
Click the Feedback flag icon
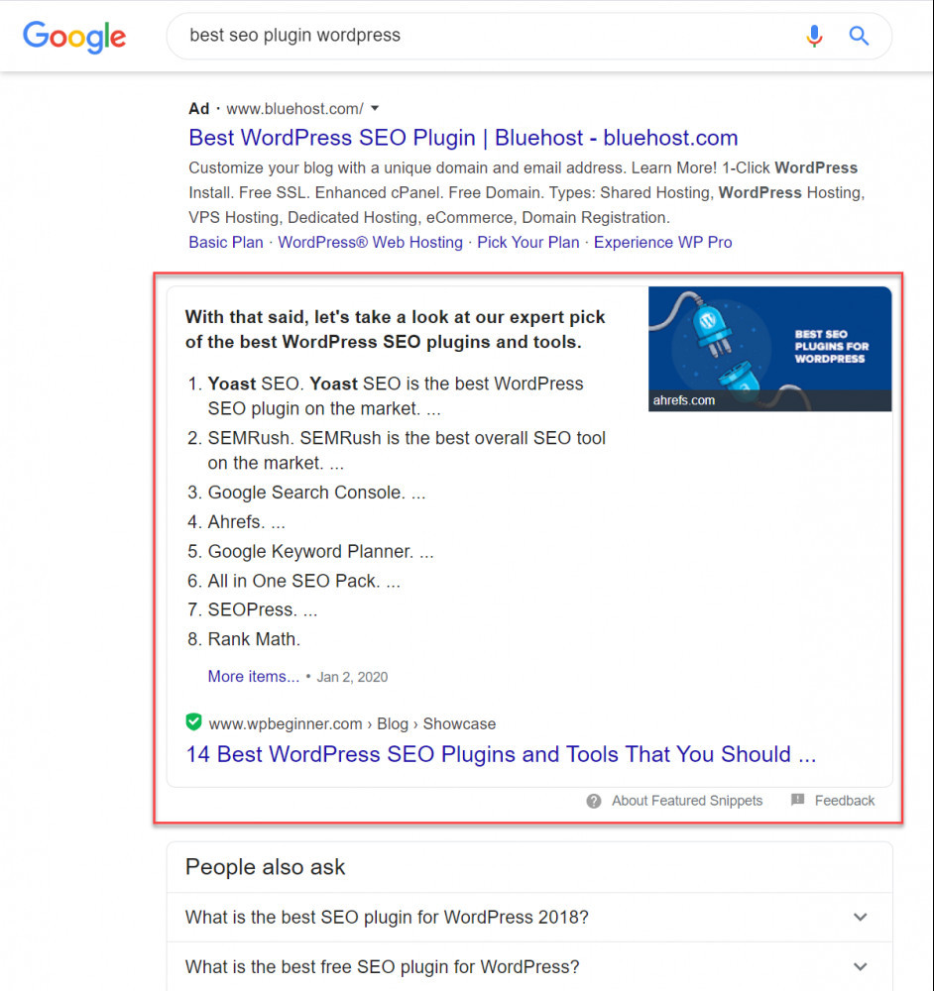point(798,800)
